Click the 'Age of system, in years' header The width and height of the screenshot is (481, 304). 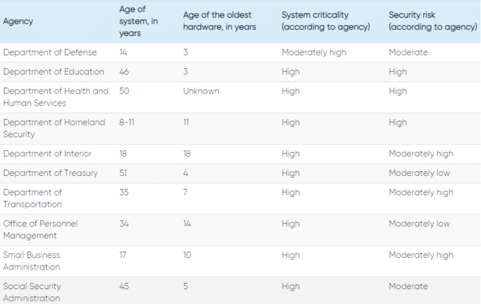click(x=138, y=21)
